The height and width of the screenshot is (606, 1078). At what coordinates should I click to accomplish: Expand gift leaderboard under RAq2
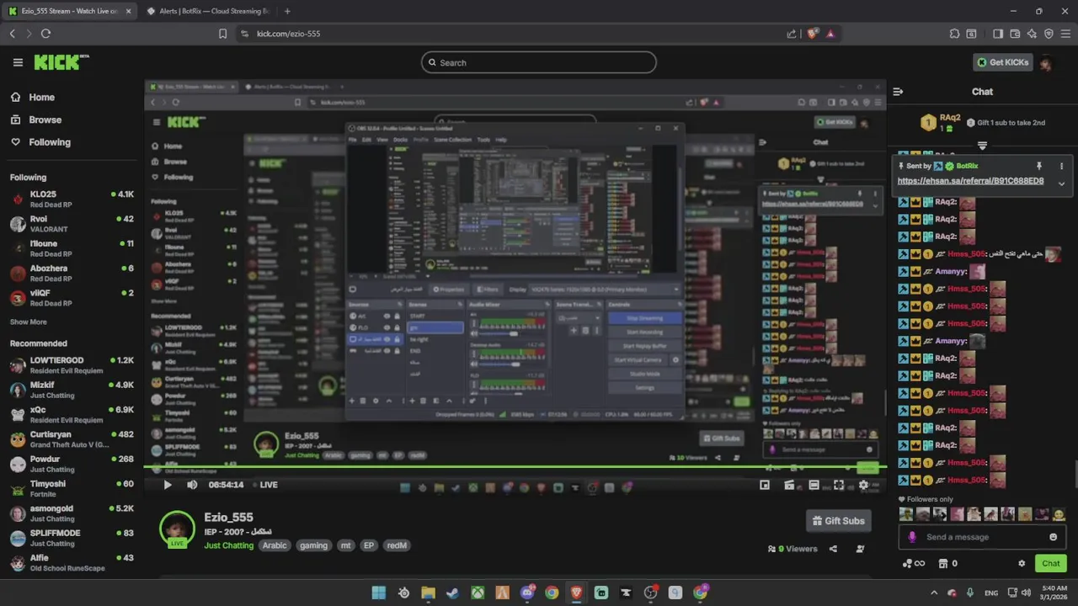[982, 146]
